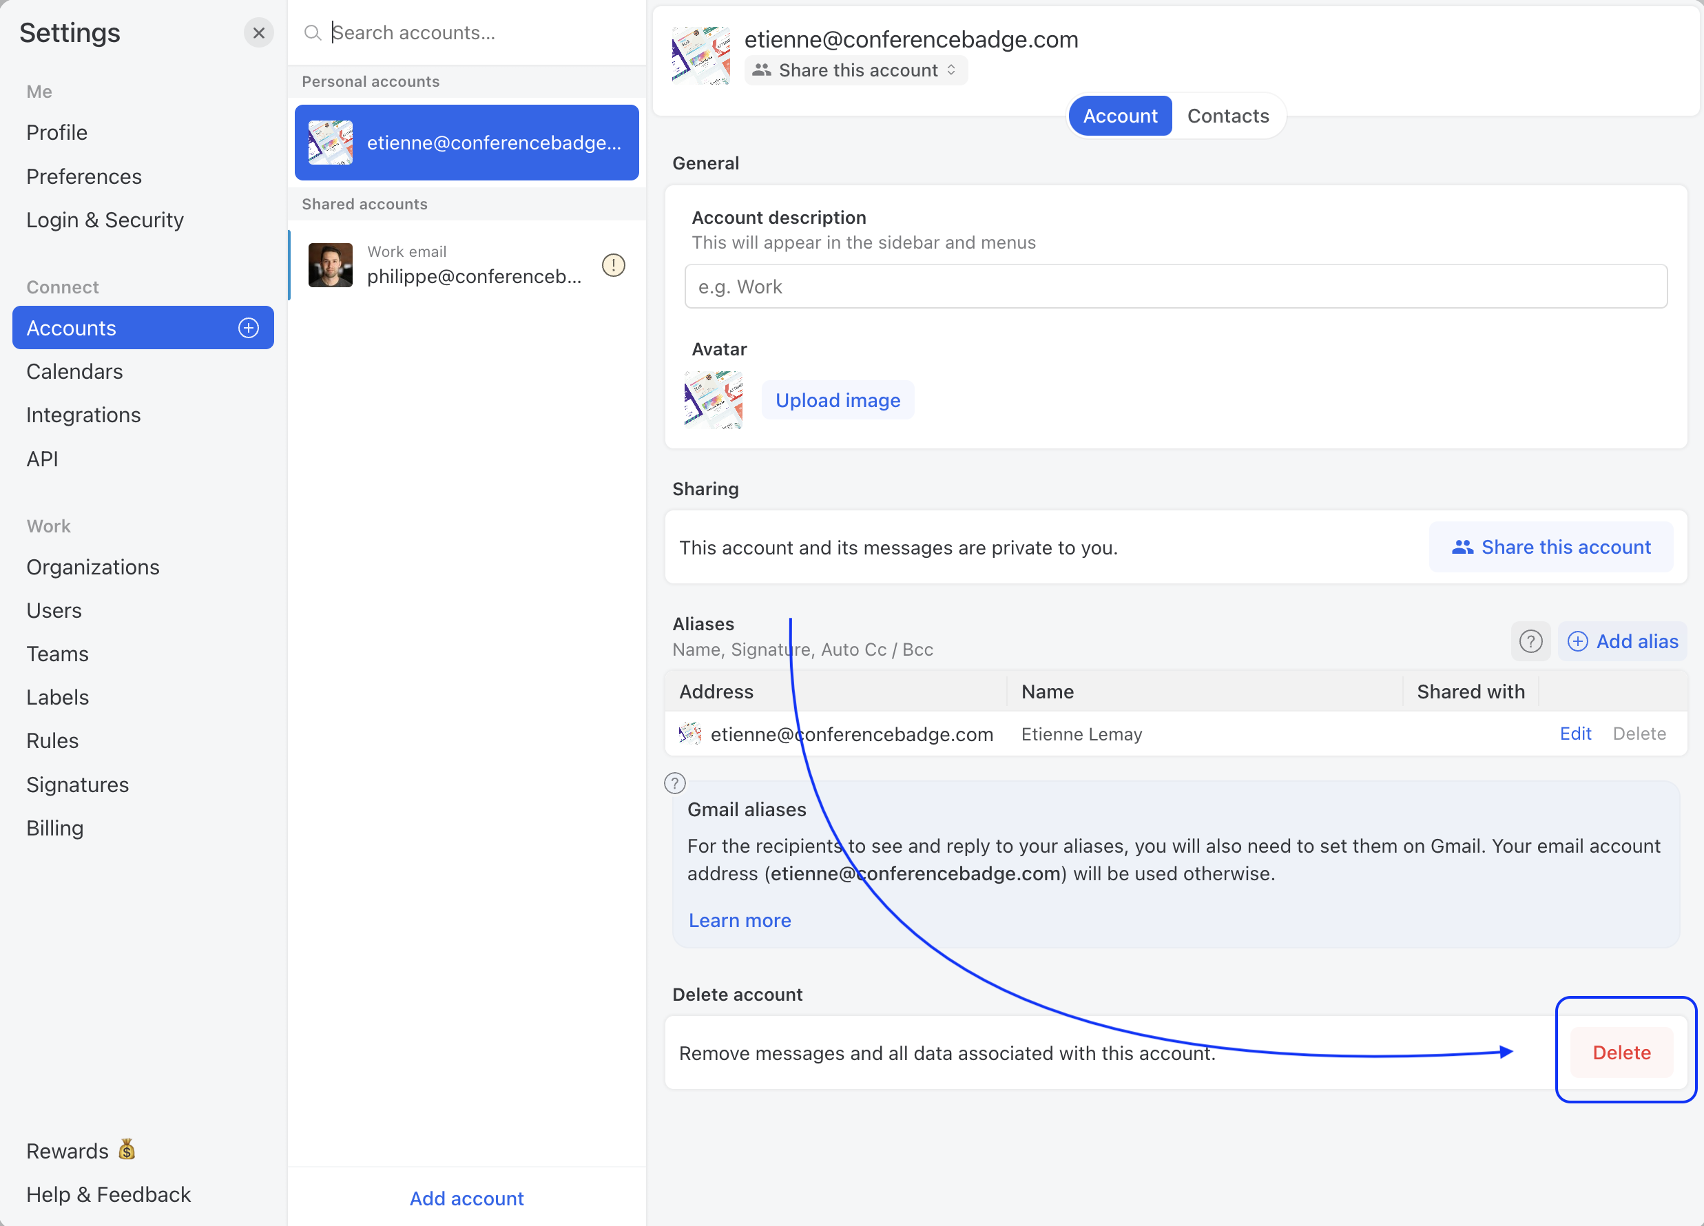This screenshot has width=1704, height=1226.
Task: Click the Account description input field
Action: tap(1175, 287)
